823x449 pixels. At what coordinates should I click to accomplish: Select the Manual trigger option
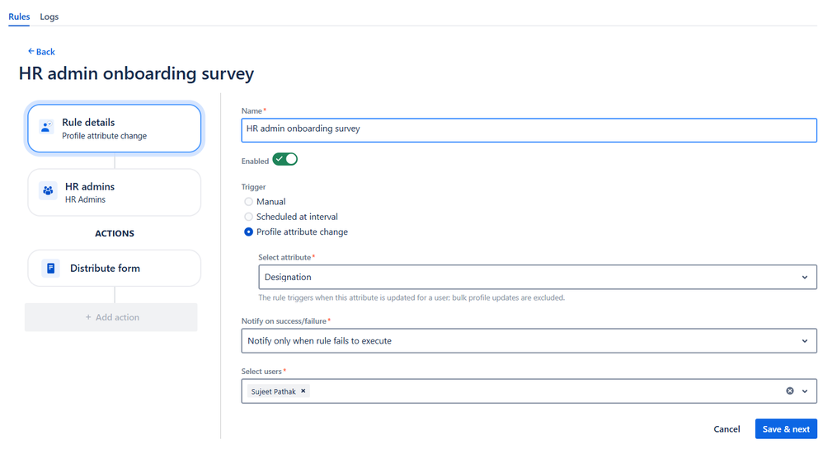pyautogui.click(x=249, y=202)
